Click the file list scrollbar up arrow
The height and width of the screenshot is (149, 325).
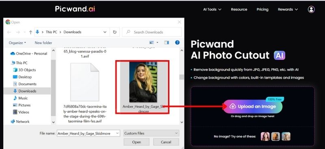tap(182, 50)
